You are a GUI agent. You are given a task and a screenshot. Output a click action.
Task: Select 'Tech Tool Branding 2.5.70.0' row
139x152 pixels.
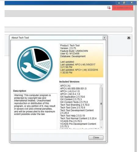point(75,105)
